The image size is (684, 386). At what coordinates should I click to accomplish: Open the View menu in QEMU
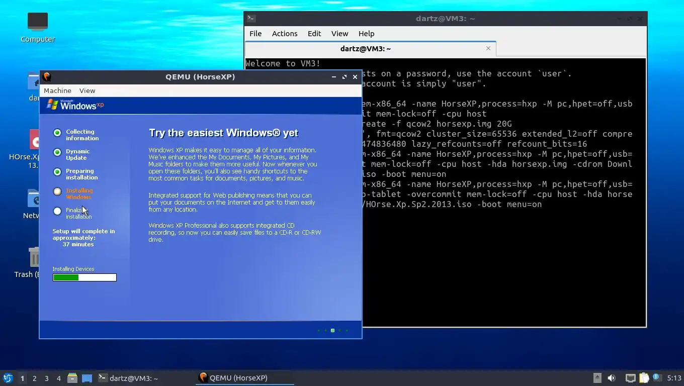click(x=87, y=90)
